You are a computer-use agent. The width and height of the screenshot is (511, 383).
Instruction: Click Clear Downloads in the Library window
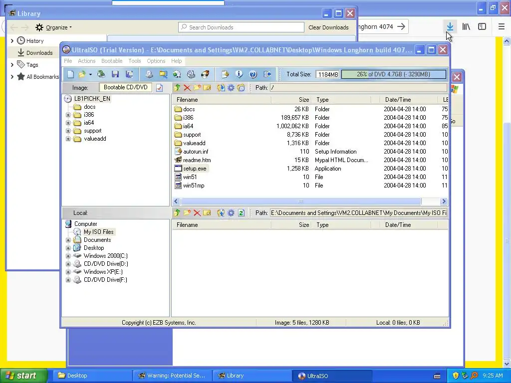[x=328, y=27]
